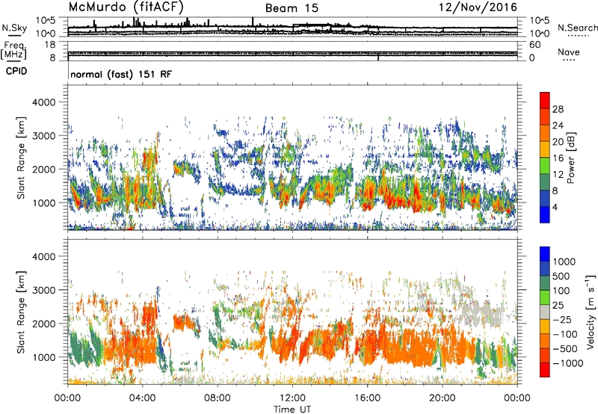This screenshot has width=598, height=414.
Task: Click the '04:00' time axis label
Action: [x=143, y=398]
